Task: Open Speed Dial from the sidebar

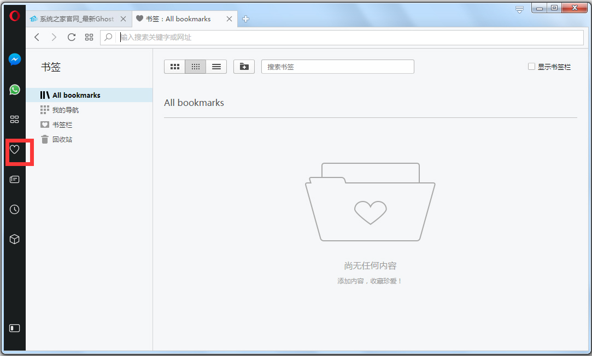Action: click(14, 119)
